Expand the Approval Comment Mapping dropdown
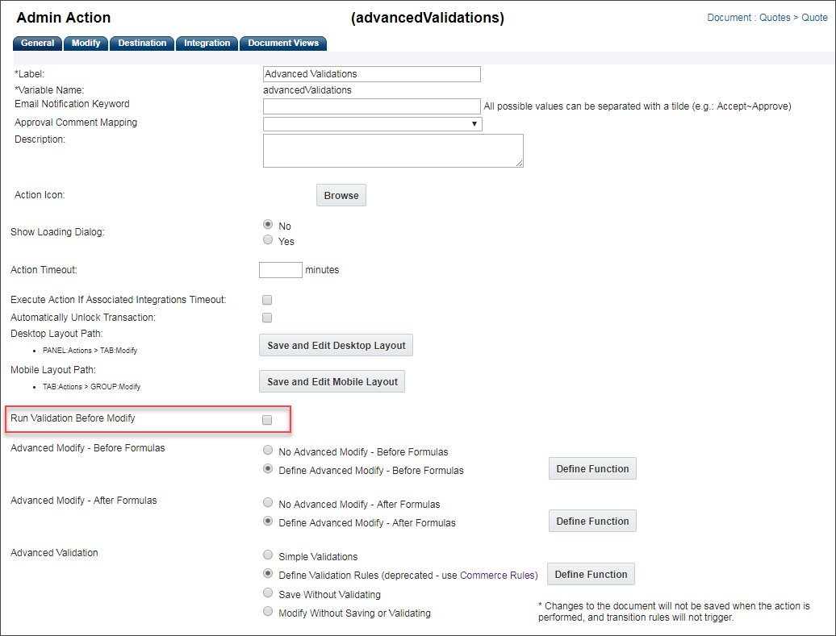 pyautogui.click(x=372, y=124)
